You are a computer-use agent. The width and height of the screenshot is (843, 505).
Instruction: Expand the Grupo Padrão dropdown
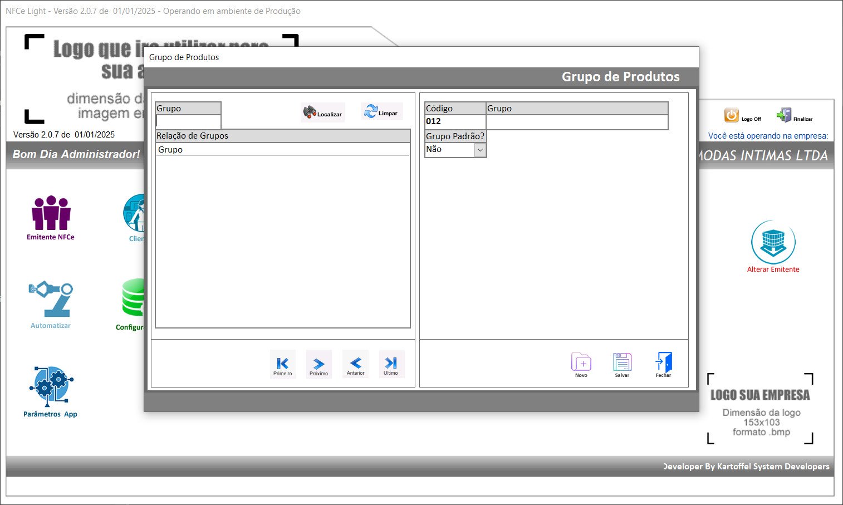pyautogui.click(x=480, y=150)
